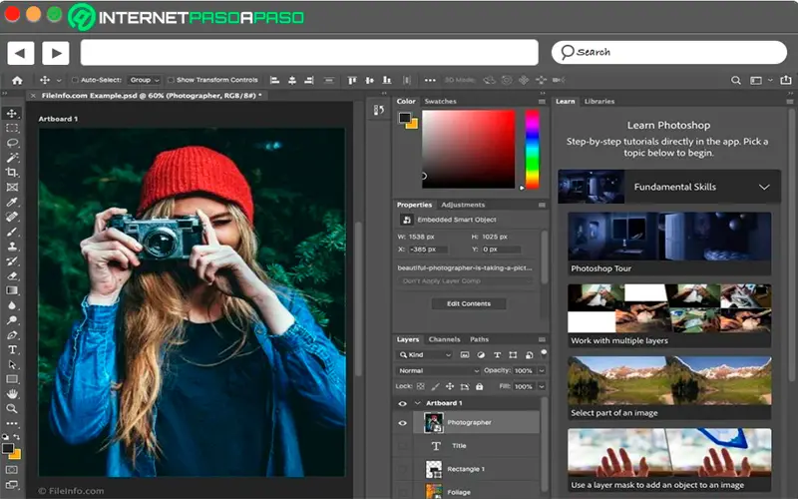
Task: Select the Rectangular Marquee tool
Action: [13, 128]
